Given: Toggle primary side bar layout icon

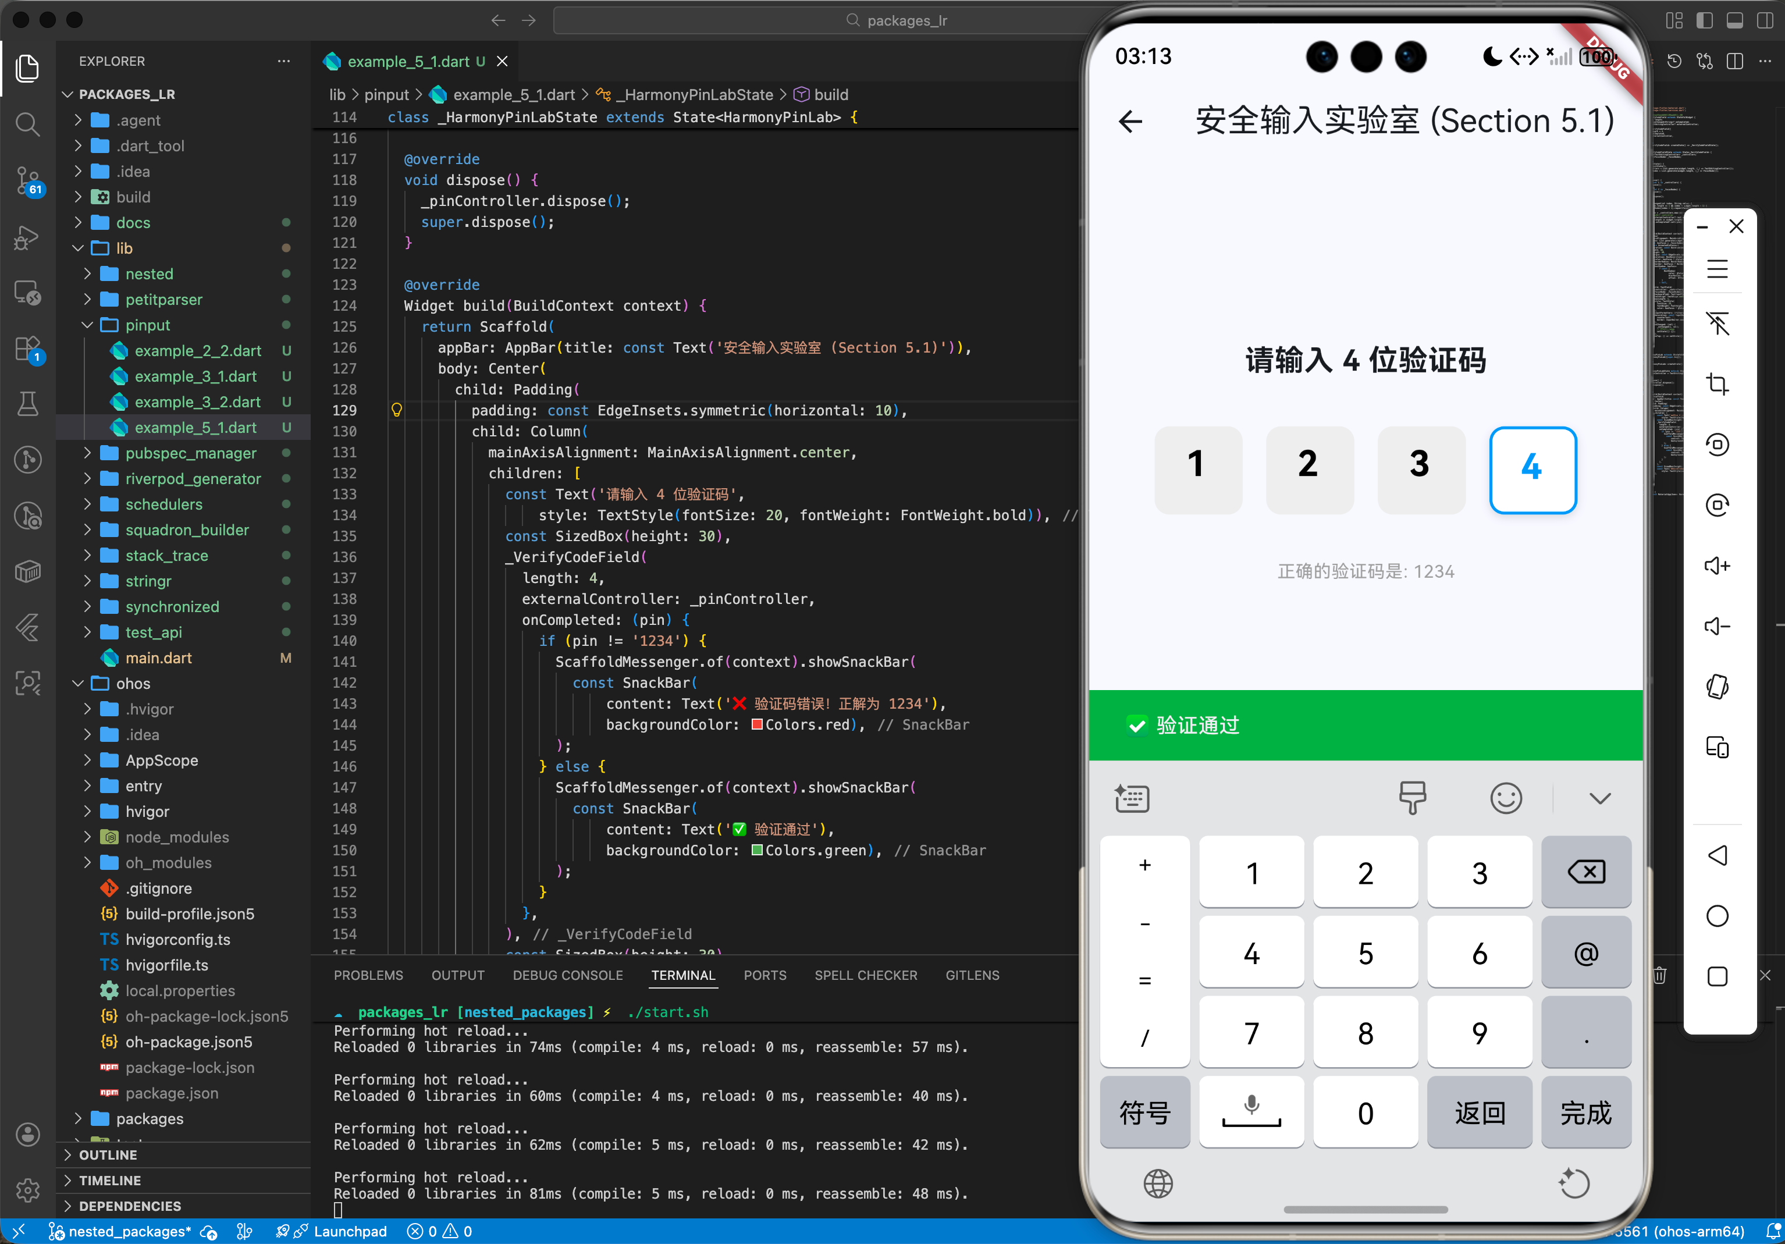Looking at the screenshot, I should pyautogui.click(x=1704, y=20).
